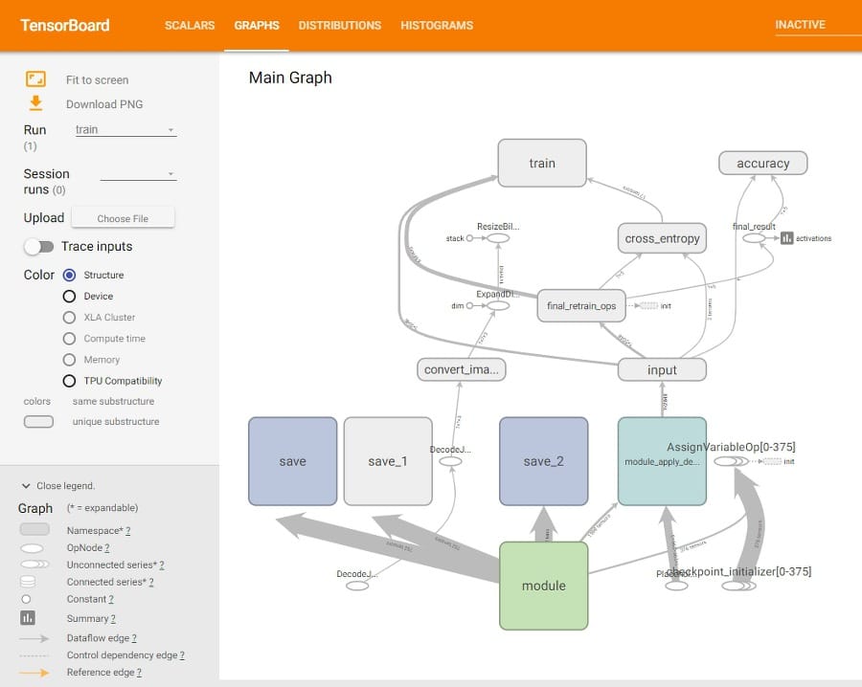Image resolution: width=862 pixels, height=687 pixels.
Task: Click the train namespace node
Action: tap(542, 163)
